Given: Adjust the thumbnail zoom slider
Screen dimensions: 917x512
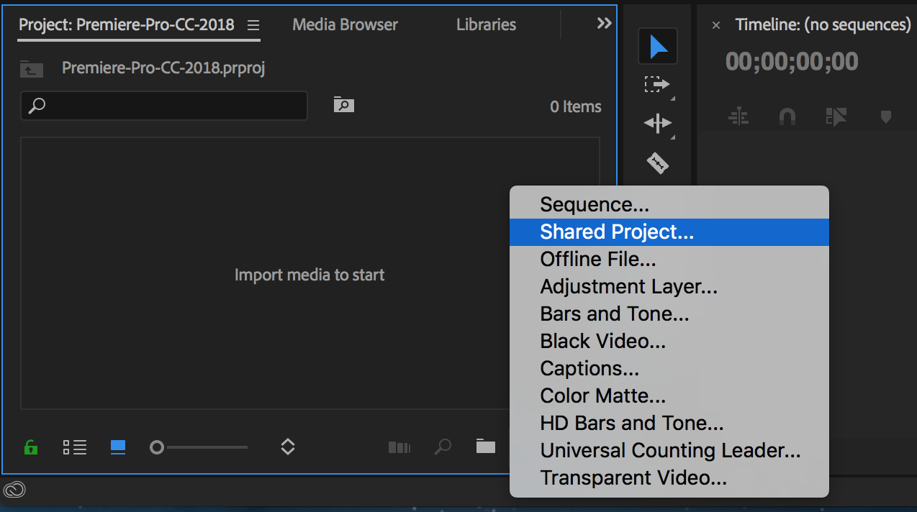Looking at the screenshot, I should pos(199,447).
